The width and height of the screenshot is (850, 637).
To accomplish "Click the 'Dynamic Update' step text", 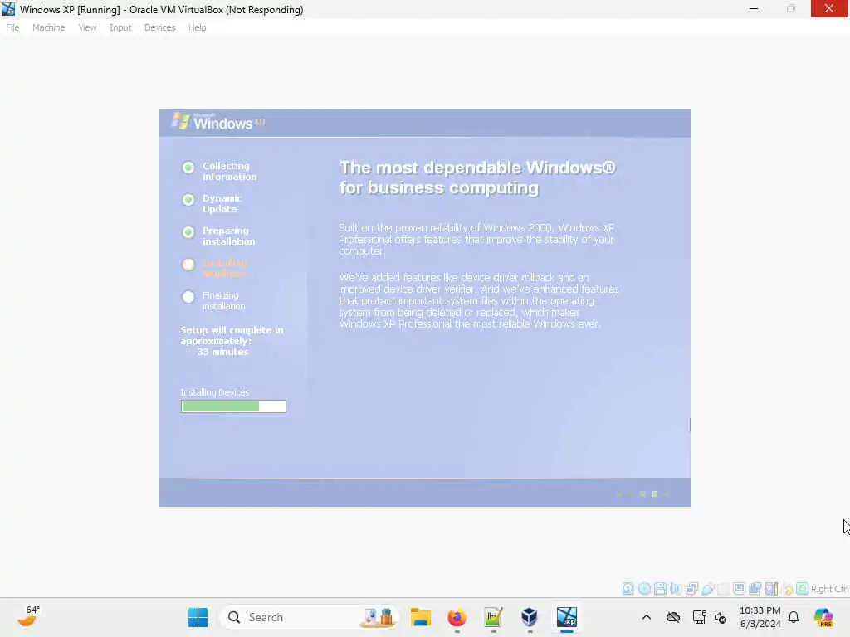I will click(222, 204).
